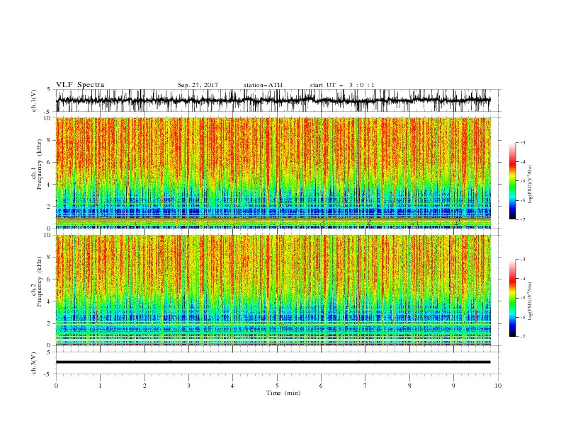Click the "0" tick on the time axis
The image size is (561, 433).
tap(56, 386)
